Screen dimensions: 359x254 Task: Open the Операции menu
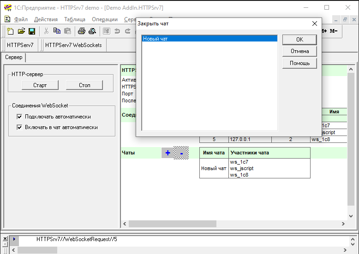point(105,19)
